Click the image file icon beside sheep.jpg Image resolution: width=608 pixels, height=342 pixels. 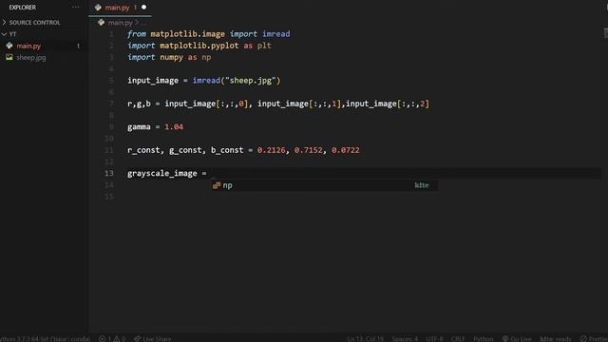(9, 57)
